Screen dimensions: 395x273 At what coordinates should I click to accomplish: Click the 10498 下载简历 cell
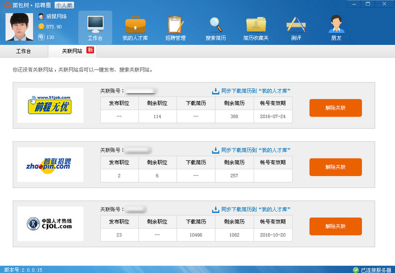point(196,234)
